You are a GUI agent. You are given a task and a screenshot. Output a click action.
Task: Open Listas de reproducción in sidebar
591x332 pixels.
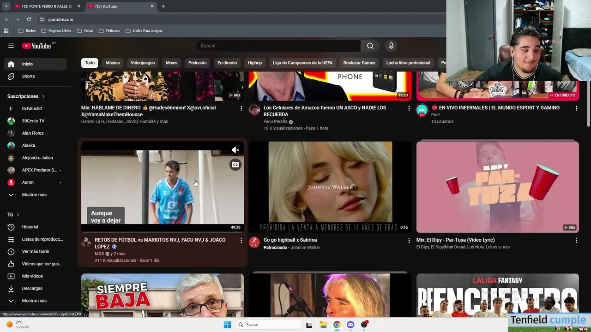point(35,239)
